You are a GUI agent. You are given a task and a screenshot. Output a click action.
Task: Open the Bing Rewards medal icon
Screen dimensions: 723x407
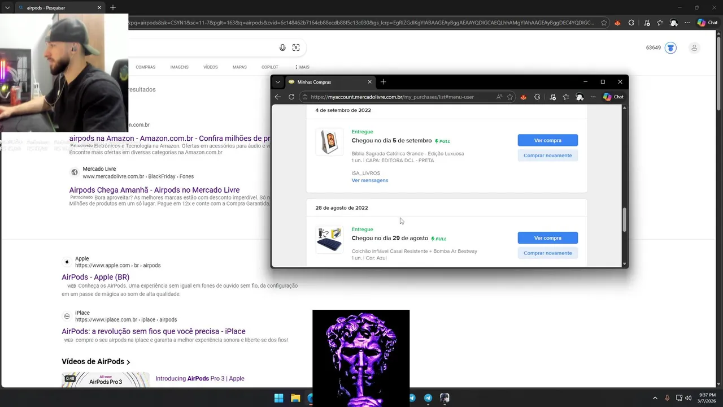pos(670,48)
